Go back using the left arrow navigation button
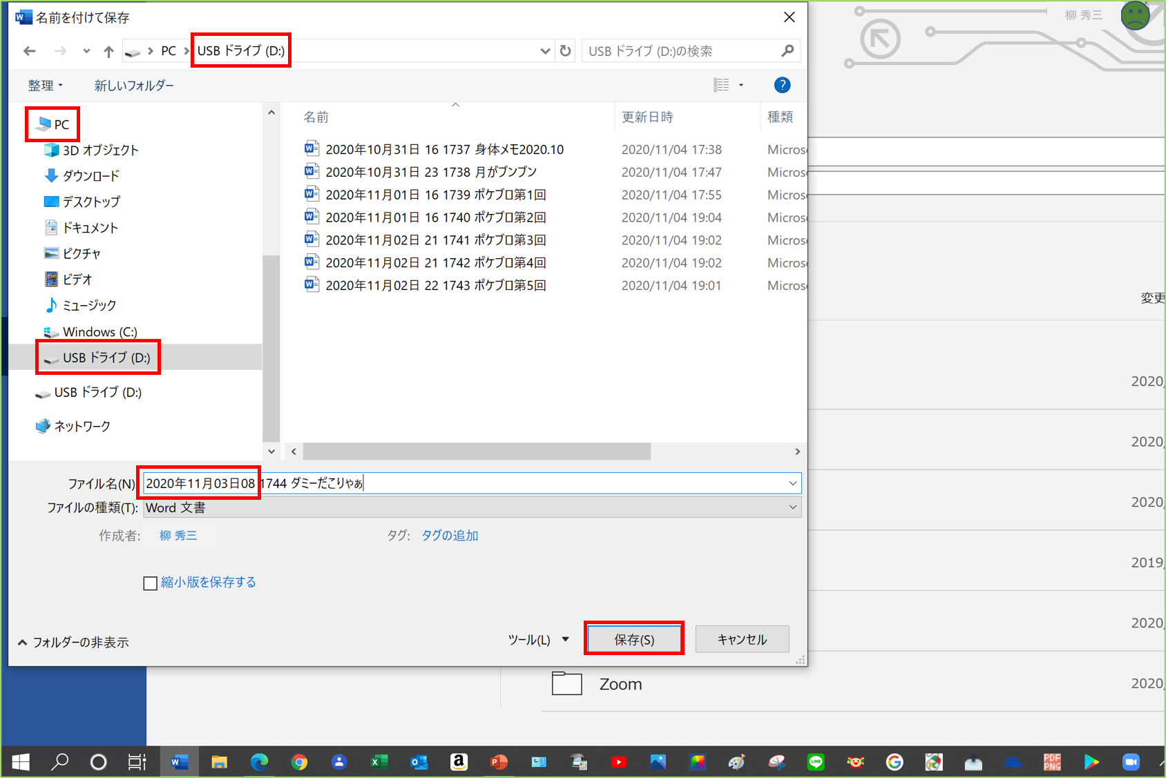Screen dimensions: 1166x778 tap(30, 51)
